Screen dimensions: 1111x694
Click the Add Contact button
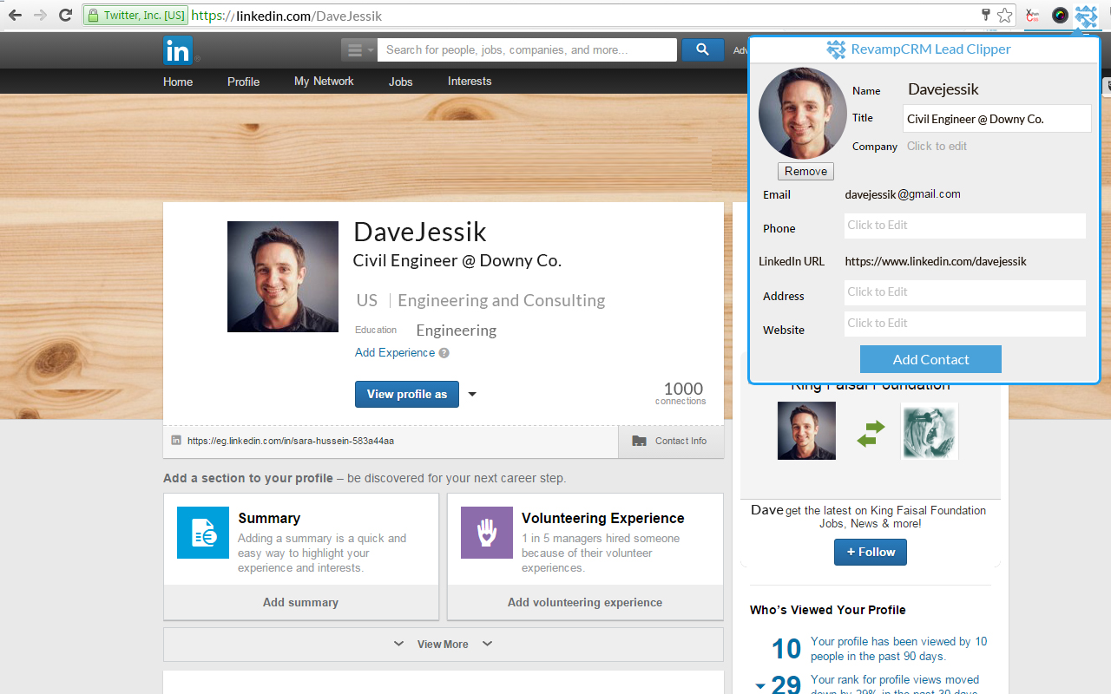pos(930,359)
